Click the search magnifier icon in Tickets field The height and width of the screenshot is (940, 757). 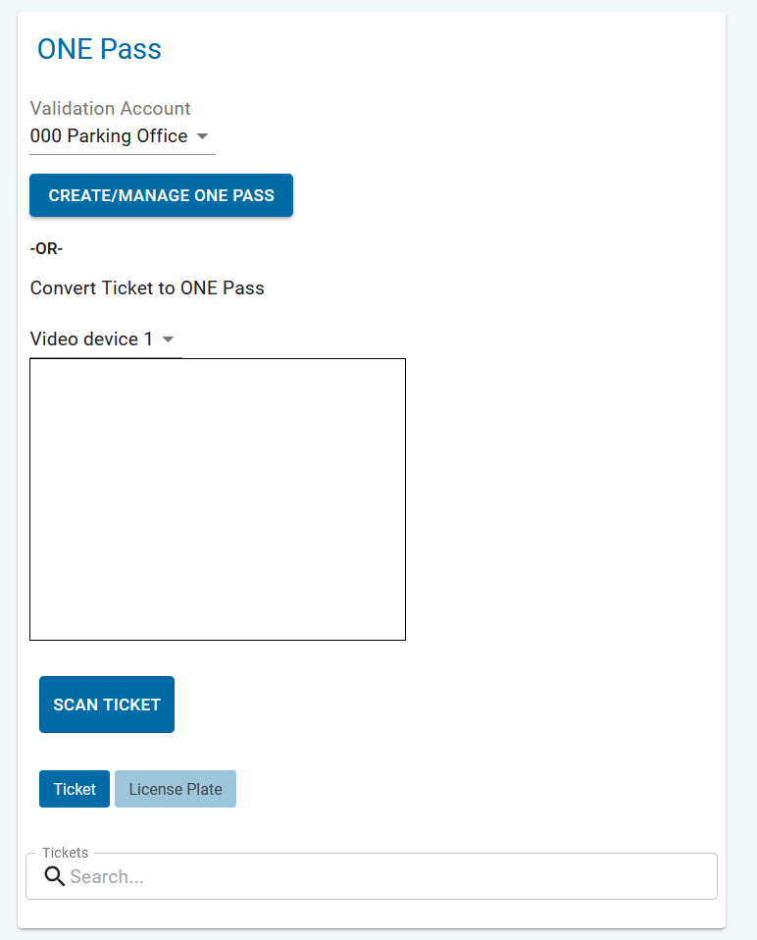[55, 875]
